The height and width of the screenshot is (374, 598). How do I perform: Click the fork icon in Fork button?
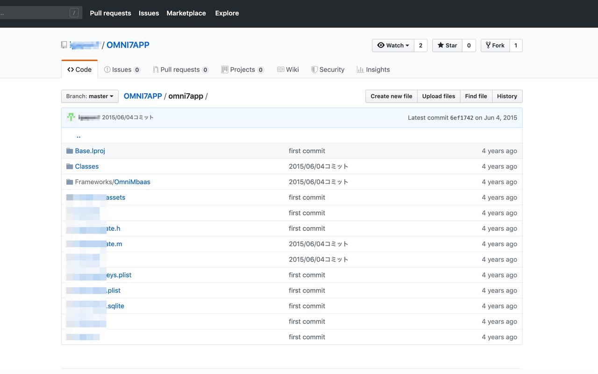pos(488,45)
